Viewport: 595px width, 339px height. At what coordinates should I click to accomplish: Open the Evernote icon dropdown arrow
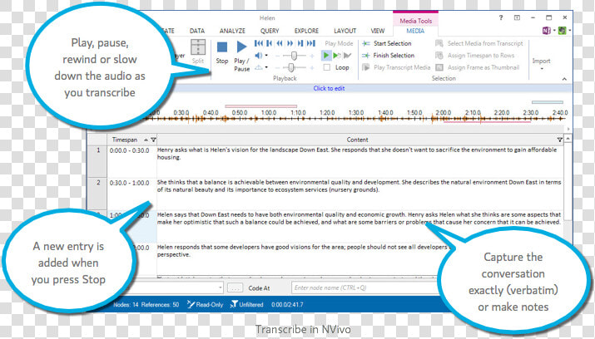coord(569,30)
